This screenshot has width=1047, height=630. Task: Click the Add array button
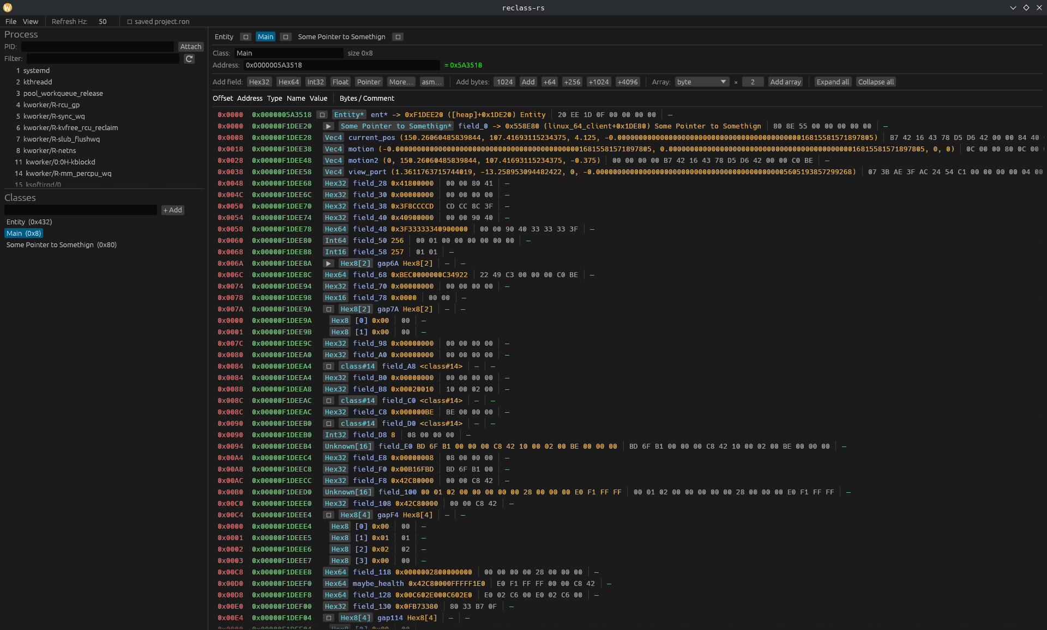785,82
